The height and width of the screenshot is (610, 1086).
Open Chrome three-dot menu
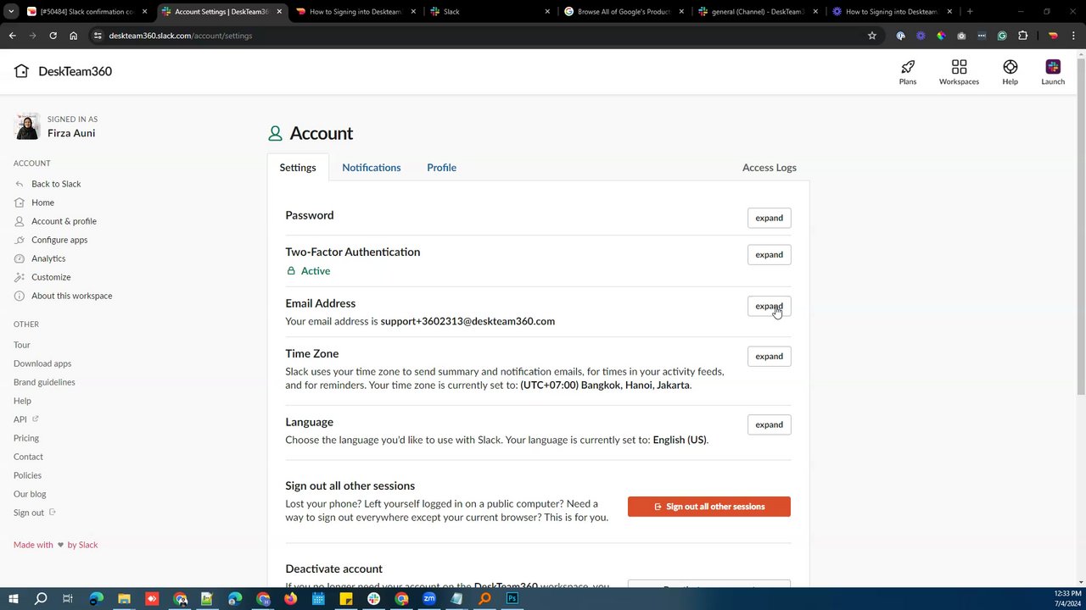pyautogui.click(x=1073, y=36)
